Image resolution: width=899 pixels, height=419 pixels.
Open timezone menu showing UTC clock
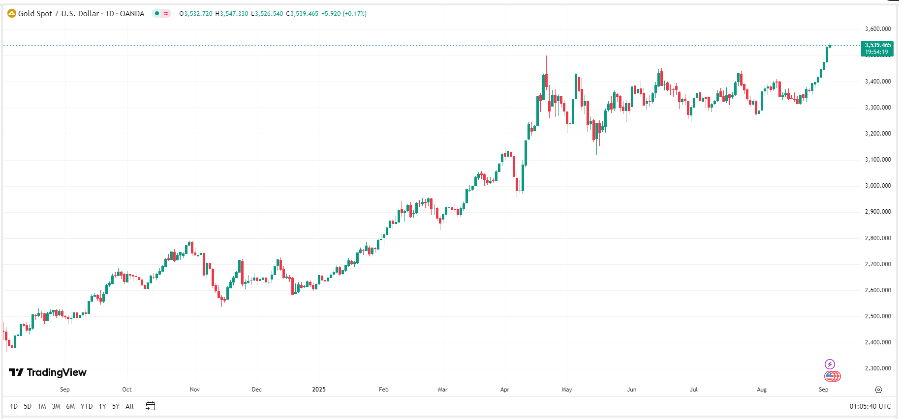870,406
